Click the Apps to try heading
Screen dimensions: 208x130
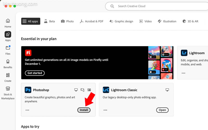pyautogui.click(x=30, y=127)
